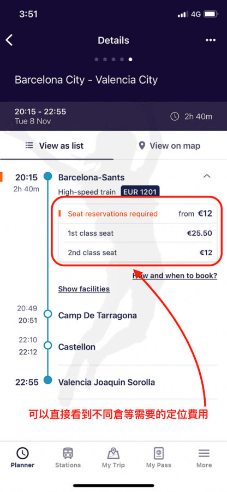
Task: Open the More hamburger menu
Action: (204, 453)
